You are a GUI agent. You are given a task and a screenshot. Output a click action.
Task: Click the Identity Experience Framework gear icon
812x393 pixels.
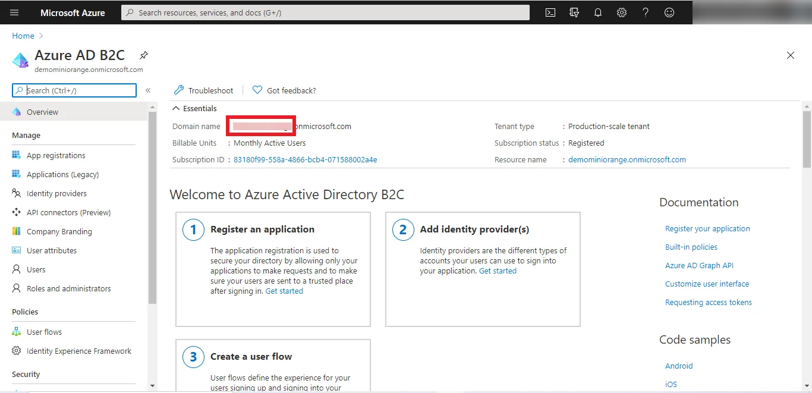coord(17,351)
